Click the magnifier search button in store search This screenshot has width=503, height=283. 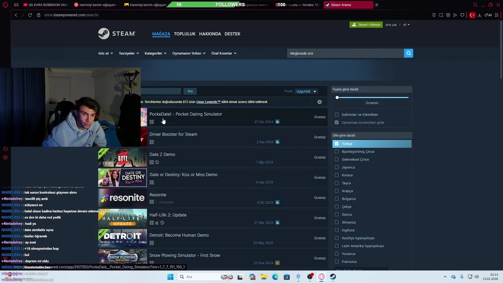[408, 53]
